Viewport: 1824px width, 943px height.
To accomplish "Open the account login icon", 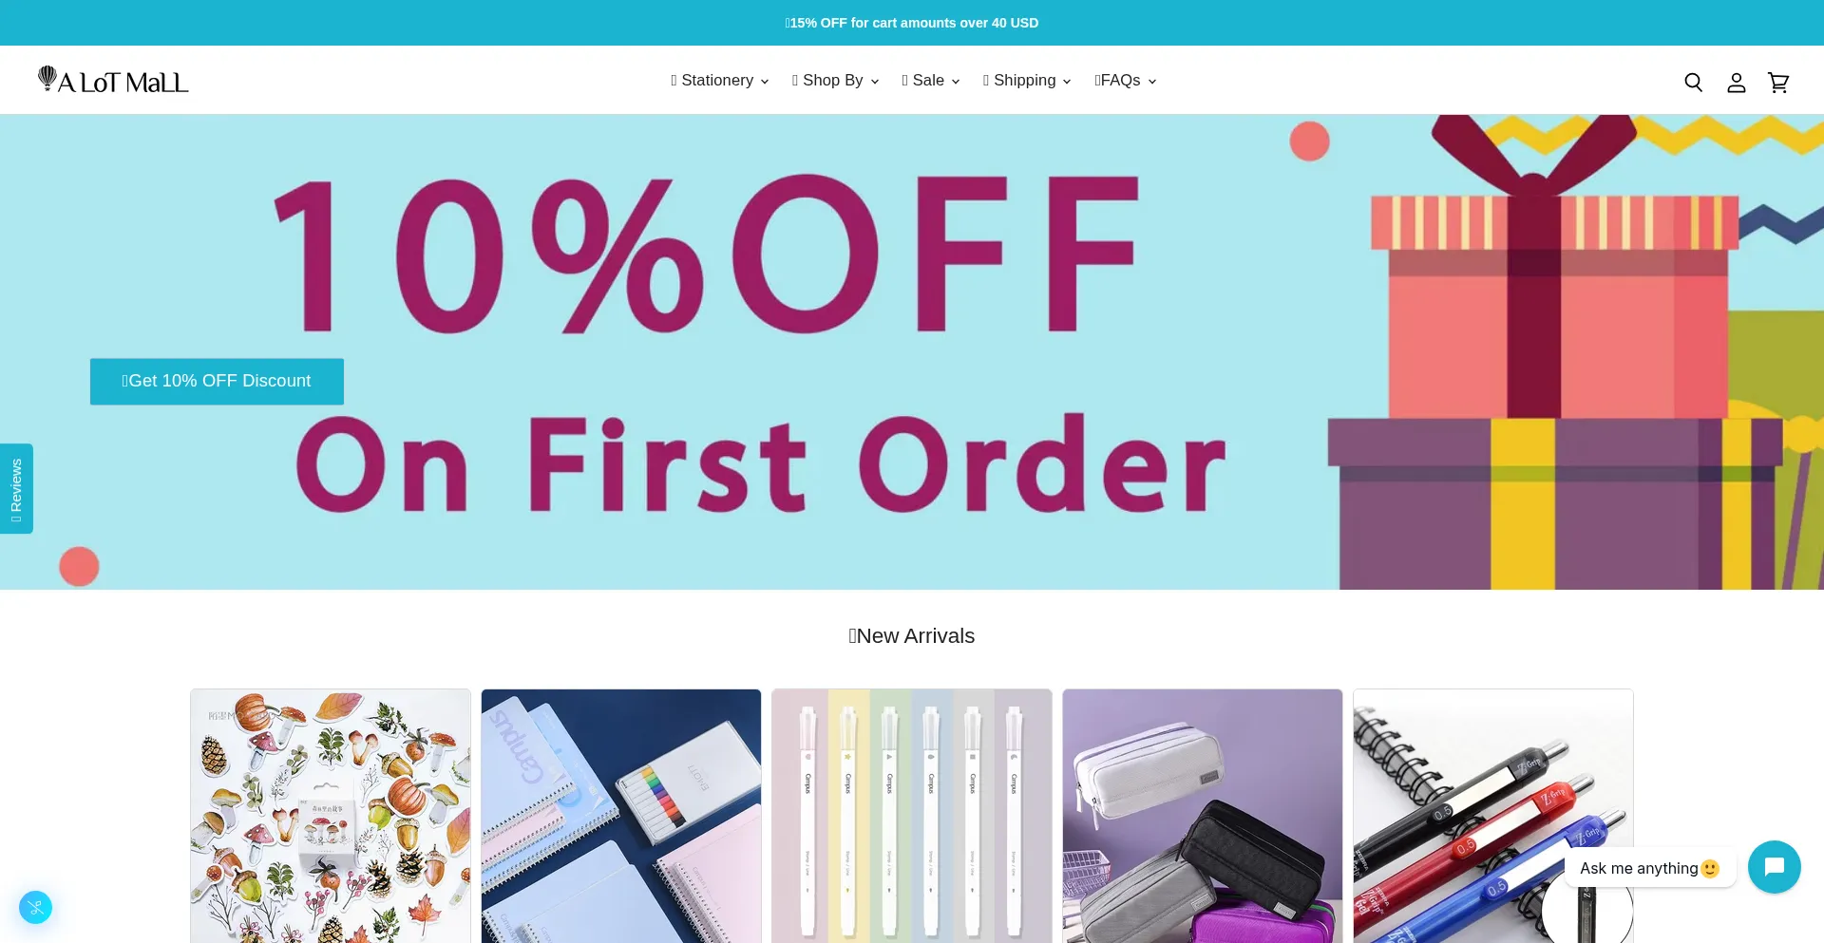I will pyautogui.click(x=1736, y=83).
